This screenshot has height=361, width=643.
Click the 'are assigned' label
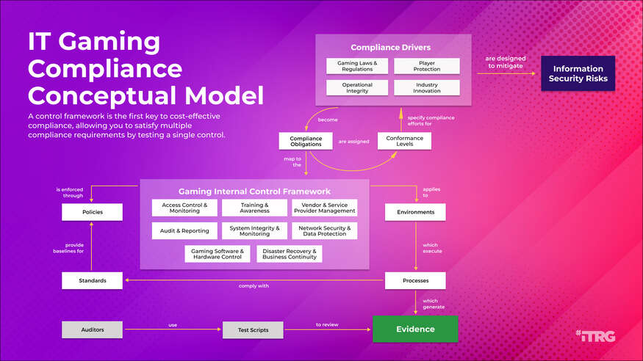[354, 141]
